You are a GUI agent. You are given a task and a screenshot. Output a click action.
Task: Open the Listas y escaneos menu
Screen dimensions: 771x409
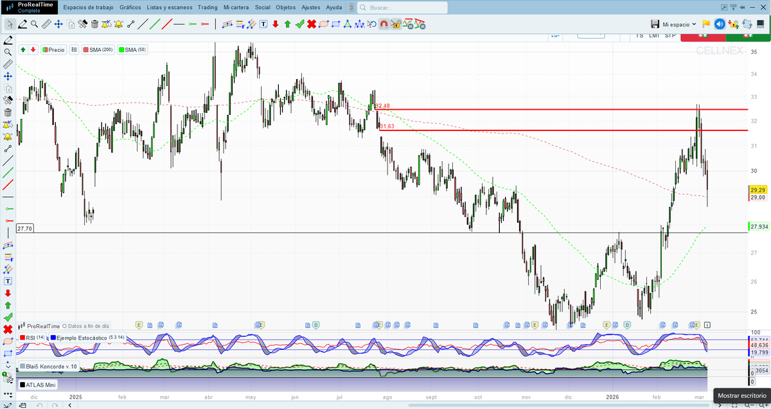pos(169,7)
